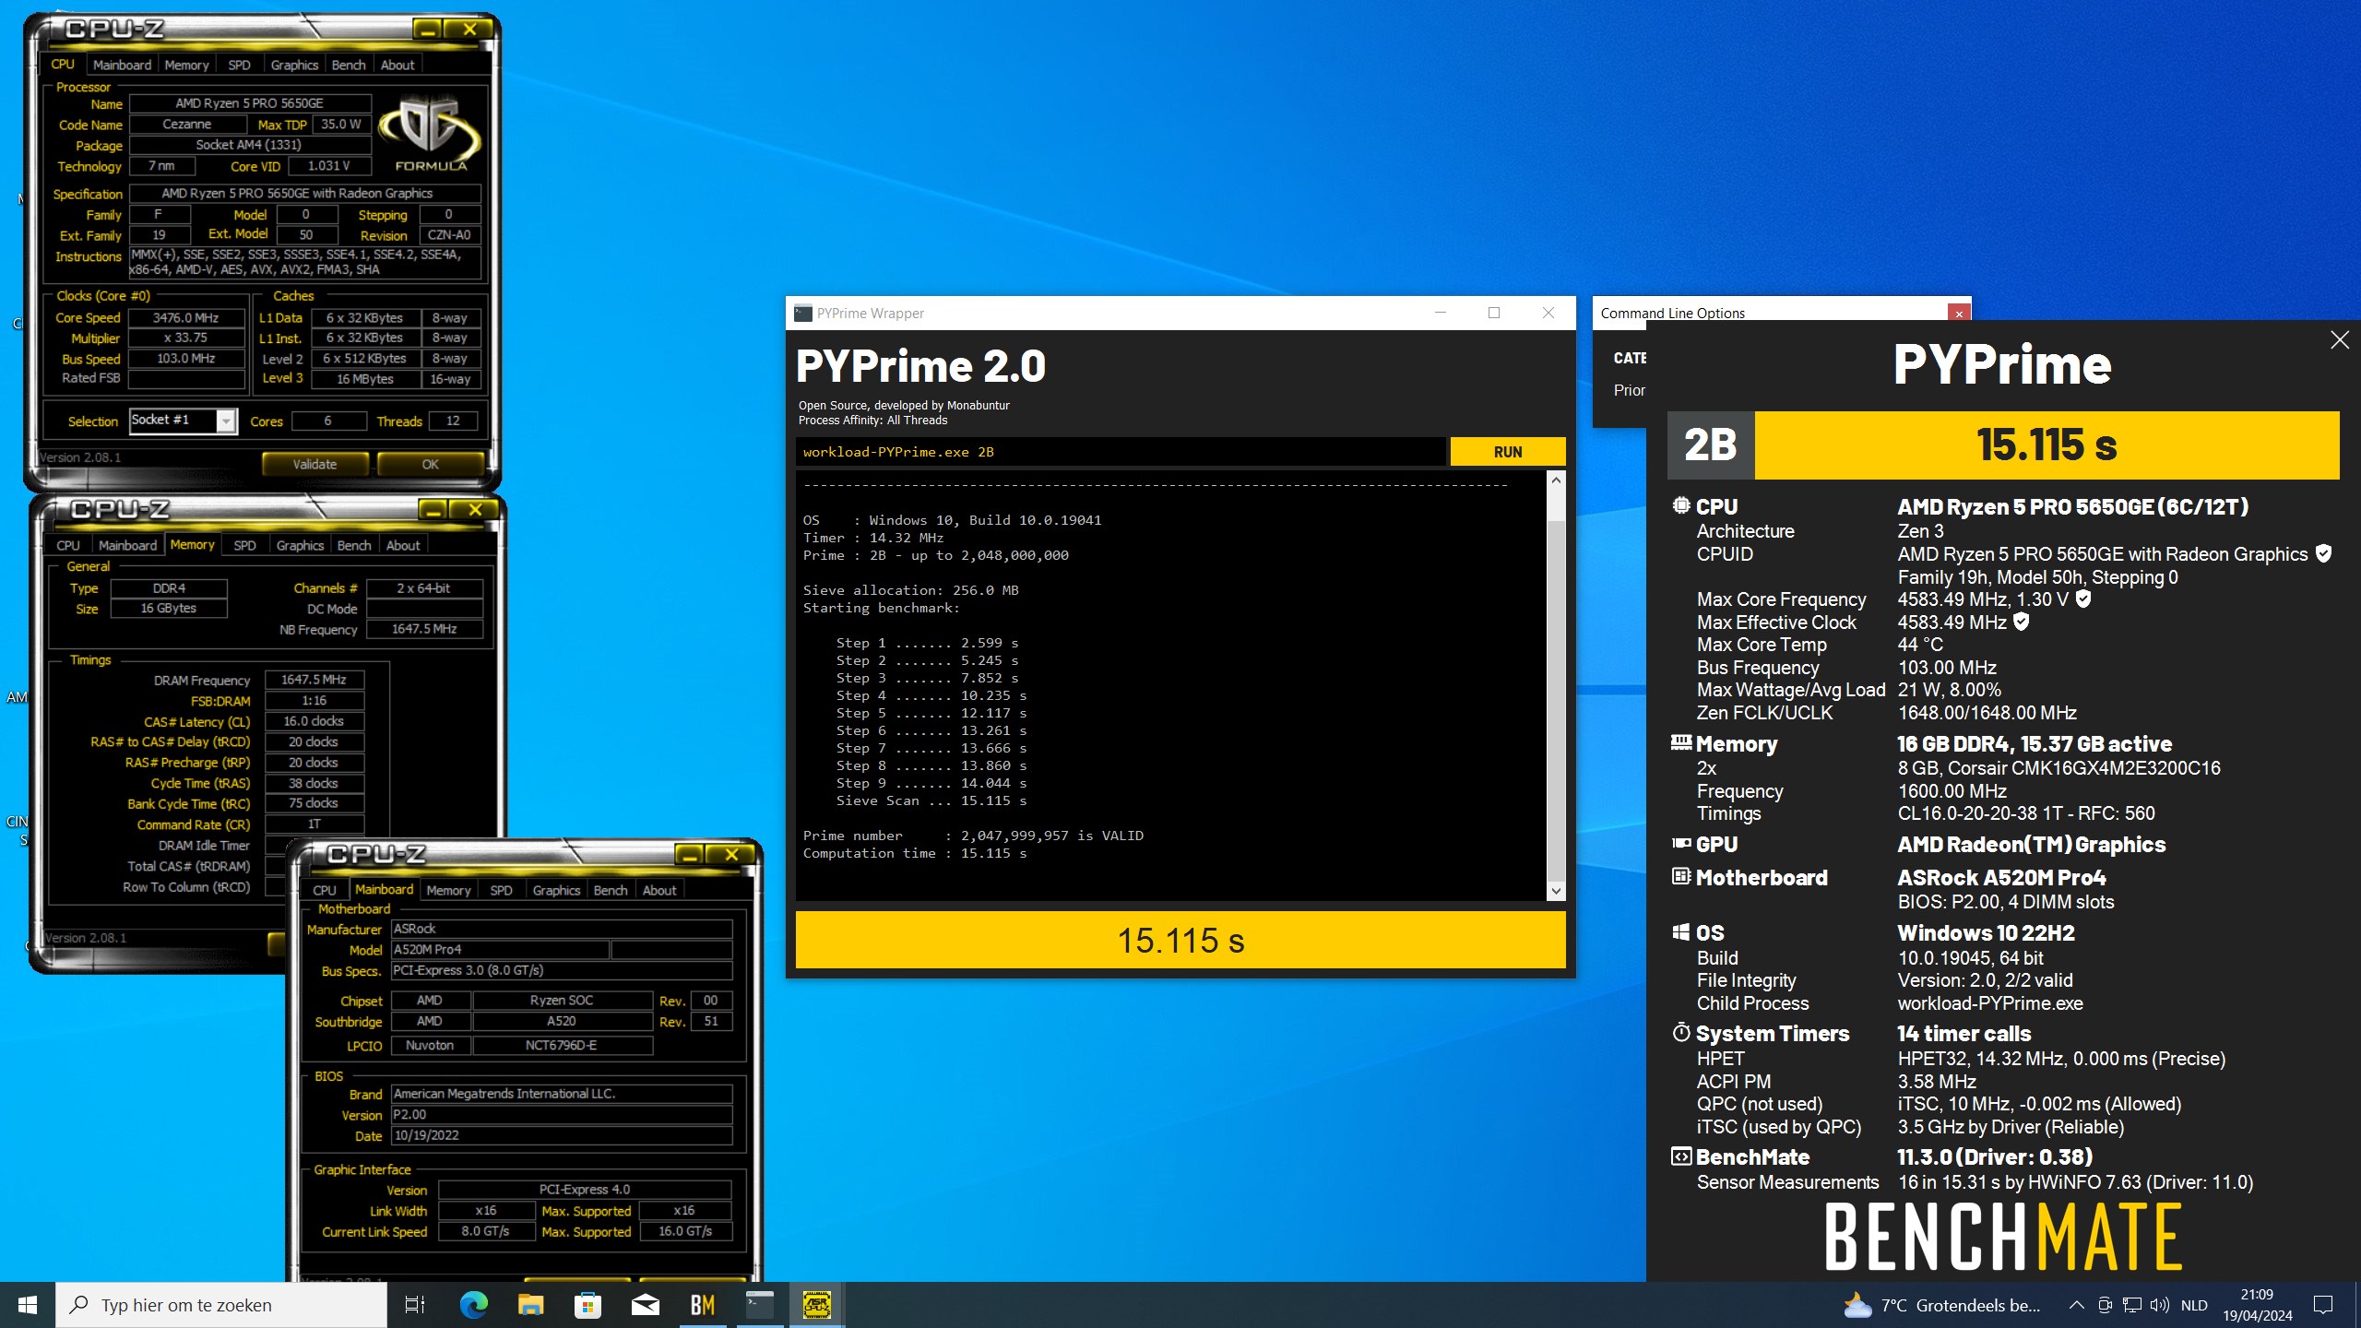Click PYPrime output scrollbar up arrow
The height and width of the screenshot is (1328, 2361).
pyautogui.click(x=1557, y=480)
